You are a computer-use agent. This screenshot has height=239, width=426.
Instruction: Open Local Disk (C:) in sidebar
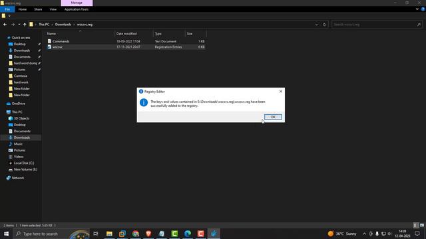click(x=24, y=163)
